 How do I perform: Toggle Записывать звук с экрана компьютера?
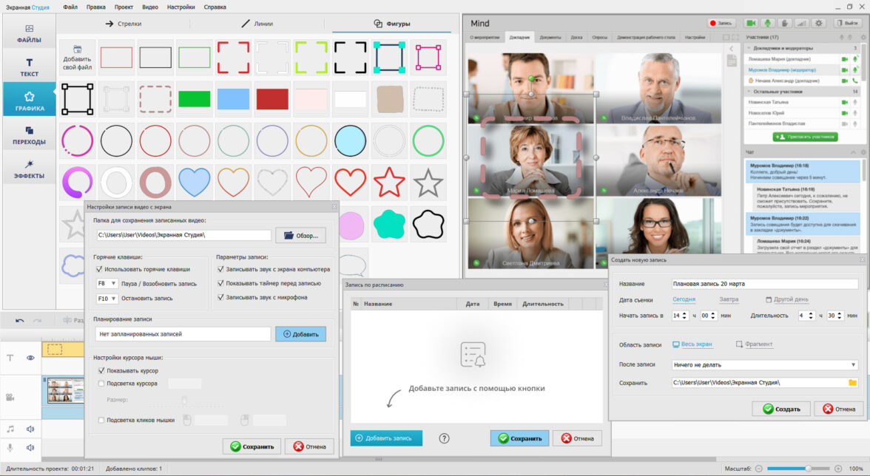pyautogui.click(x=220, y=269)
